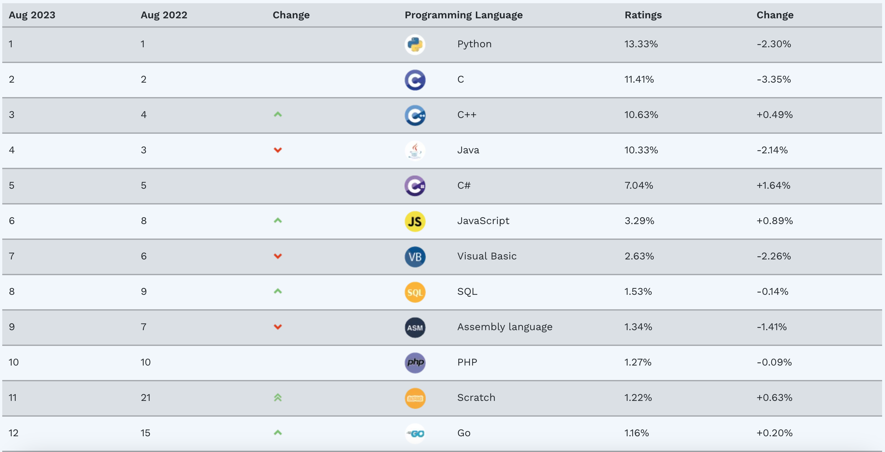Click the C++ logo icon
The height and width of the screenshot is (452, 885).
(415, 115)
